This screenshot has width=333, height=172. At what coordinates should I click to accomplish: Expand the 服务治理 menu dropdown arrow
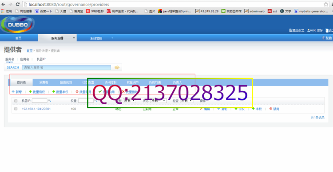coord(74,38)
